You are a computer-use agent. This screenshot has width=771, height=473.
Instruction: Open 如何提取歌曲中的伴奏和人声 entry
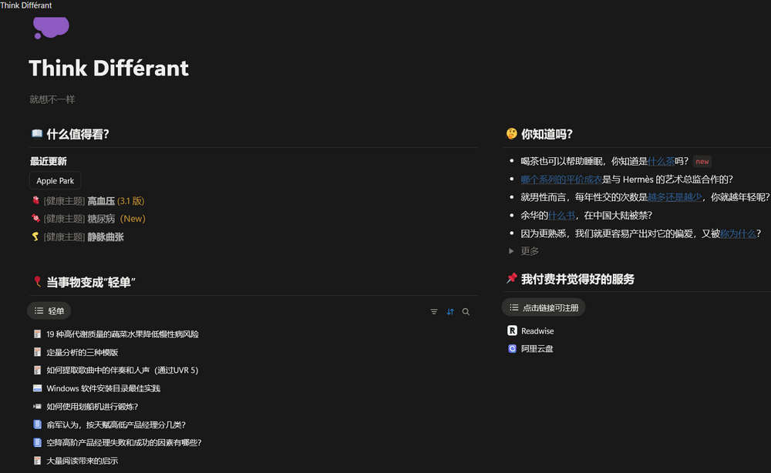click(122, 370)
